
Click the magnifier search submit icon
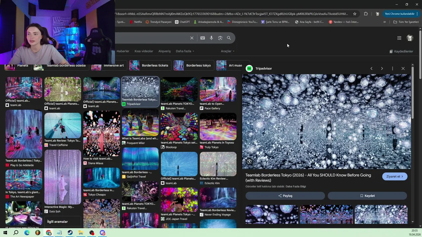click(x=229, y=38)
